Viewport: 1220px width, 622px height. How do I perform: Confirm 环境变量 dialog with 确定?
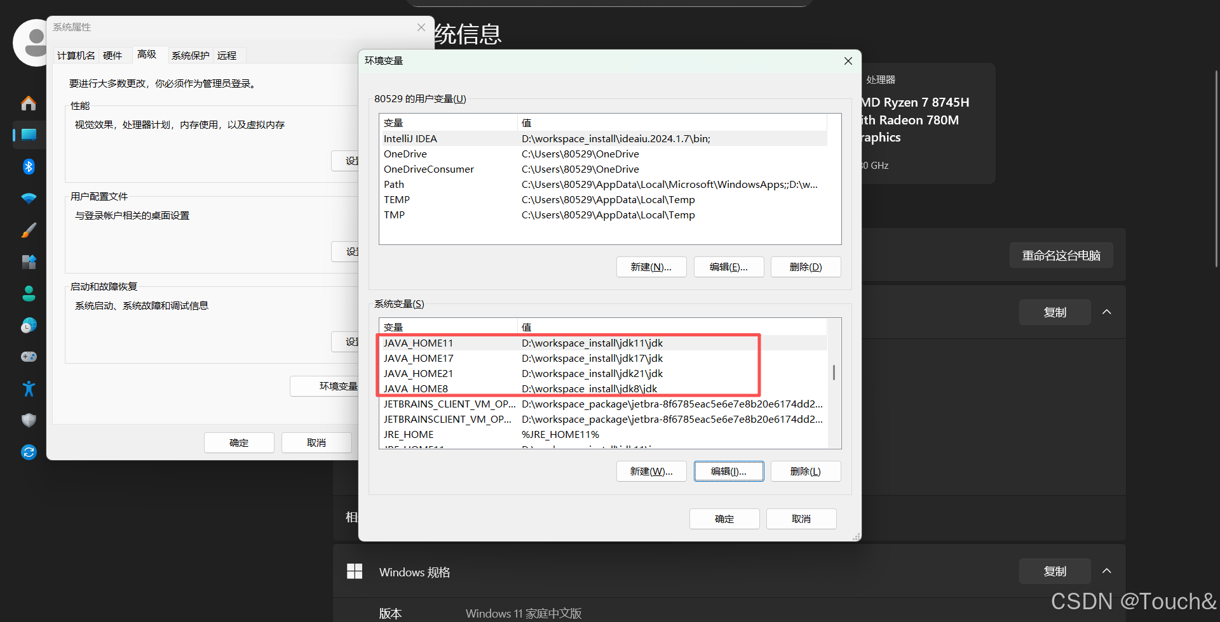pos(724,519)
